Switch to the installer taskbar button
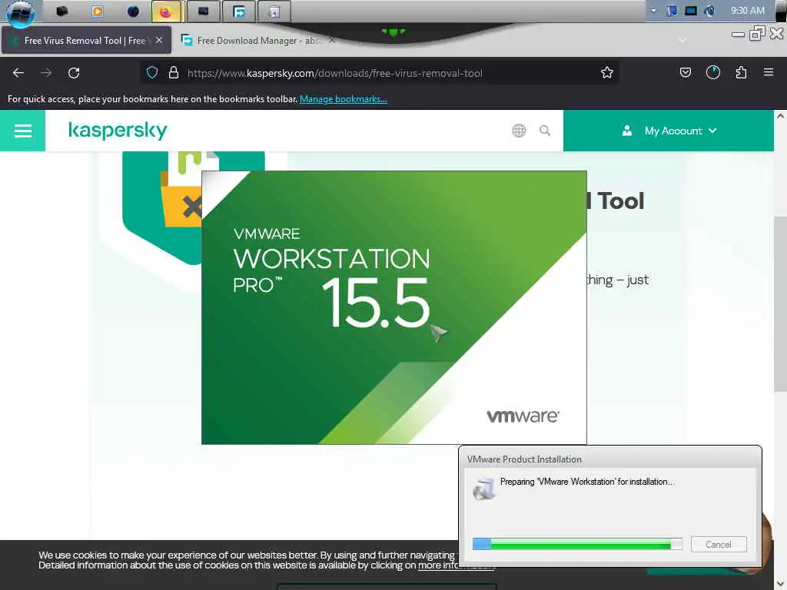 274,12
